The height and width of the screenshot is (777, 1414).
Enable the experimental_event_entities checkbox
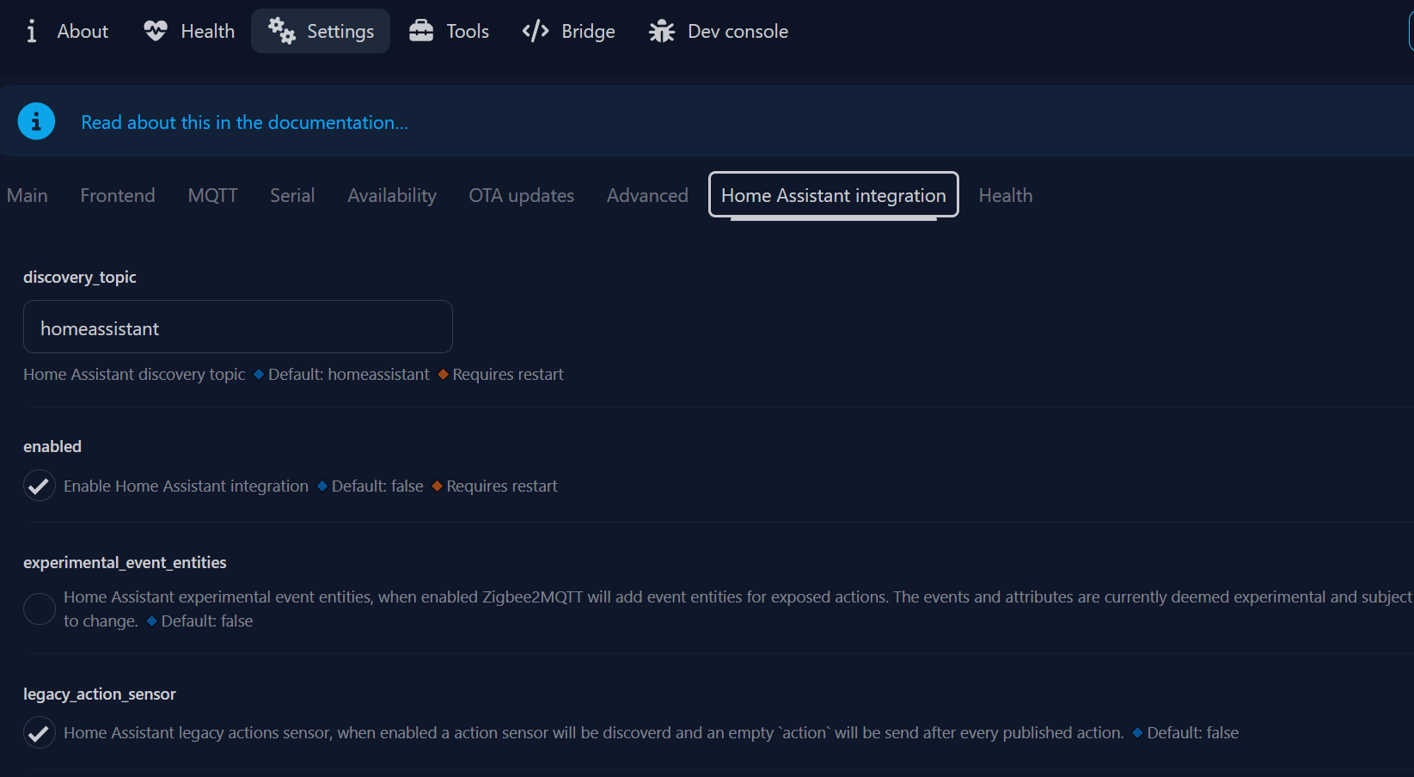[39, 609]
